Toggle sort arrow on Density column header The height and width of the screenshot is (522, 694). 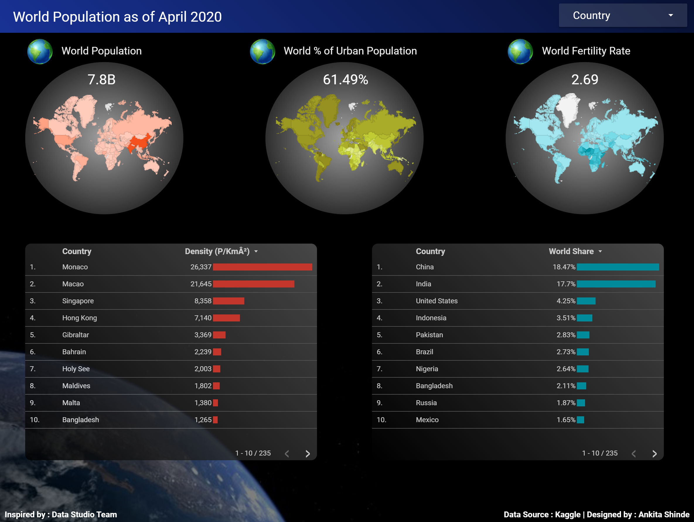tap(256, 251)
